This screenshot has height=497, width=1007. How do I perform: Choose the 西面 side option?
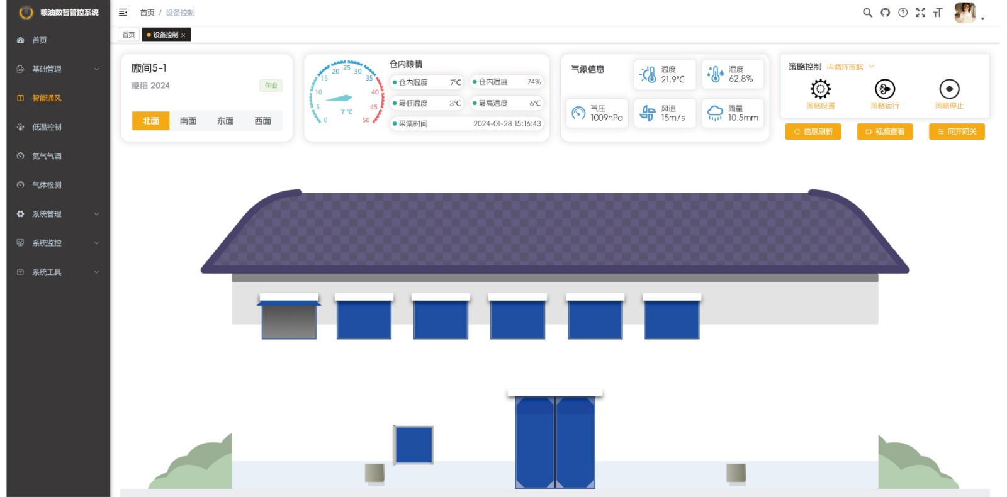tap(262, 121)
